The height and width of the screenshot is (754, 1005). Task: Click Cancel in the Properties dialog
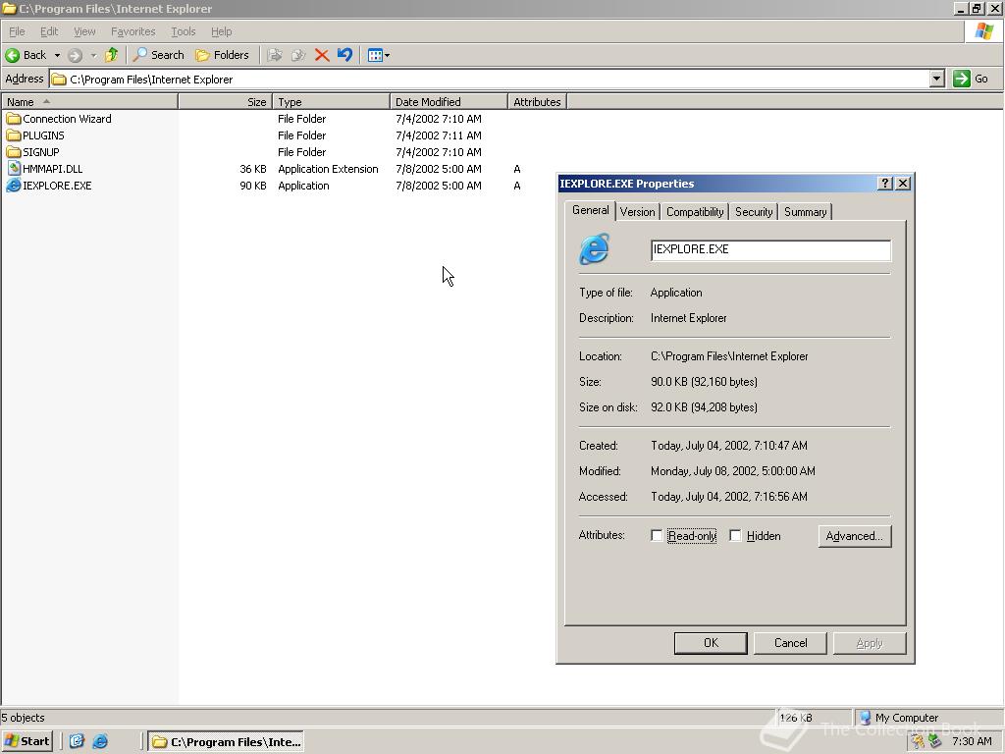tap(790, 643)
